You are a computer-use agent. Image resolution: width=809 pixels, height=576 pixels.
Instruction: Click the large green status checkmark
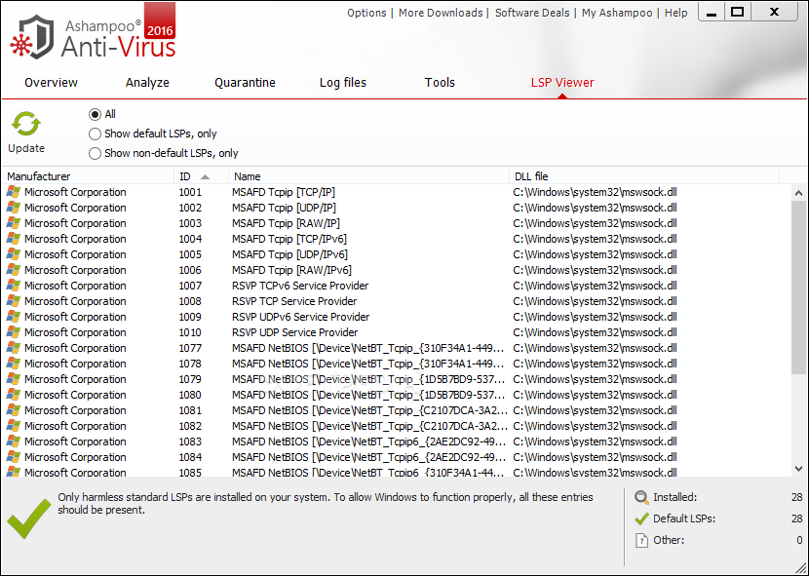29,518
